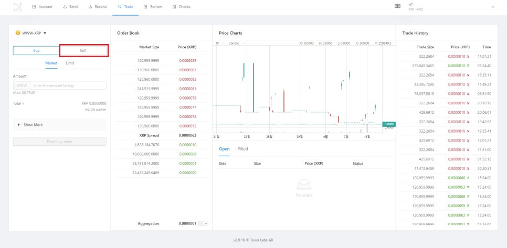Expand the Show More section

[x=59, y=125]
